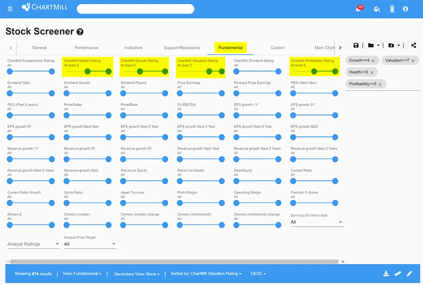
Task: Click the Price Earnings left slider handle
Action: pos(180,93)
